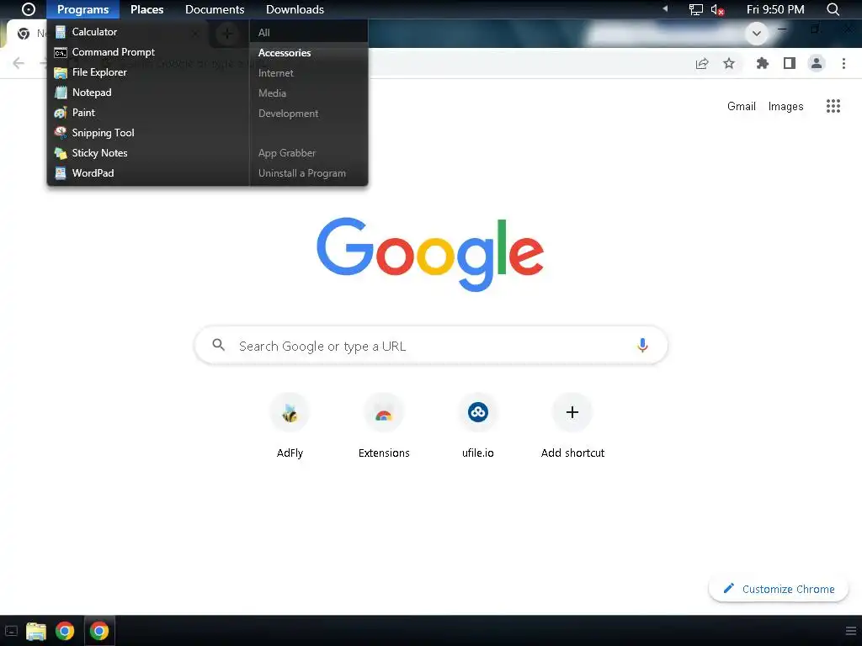Open the AdFly shortcut
The width and height of the screenshot is (862, 646).
click(290, 426)
